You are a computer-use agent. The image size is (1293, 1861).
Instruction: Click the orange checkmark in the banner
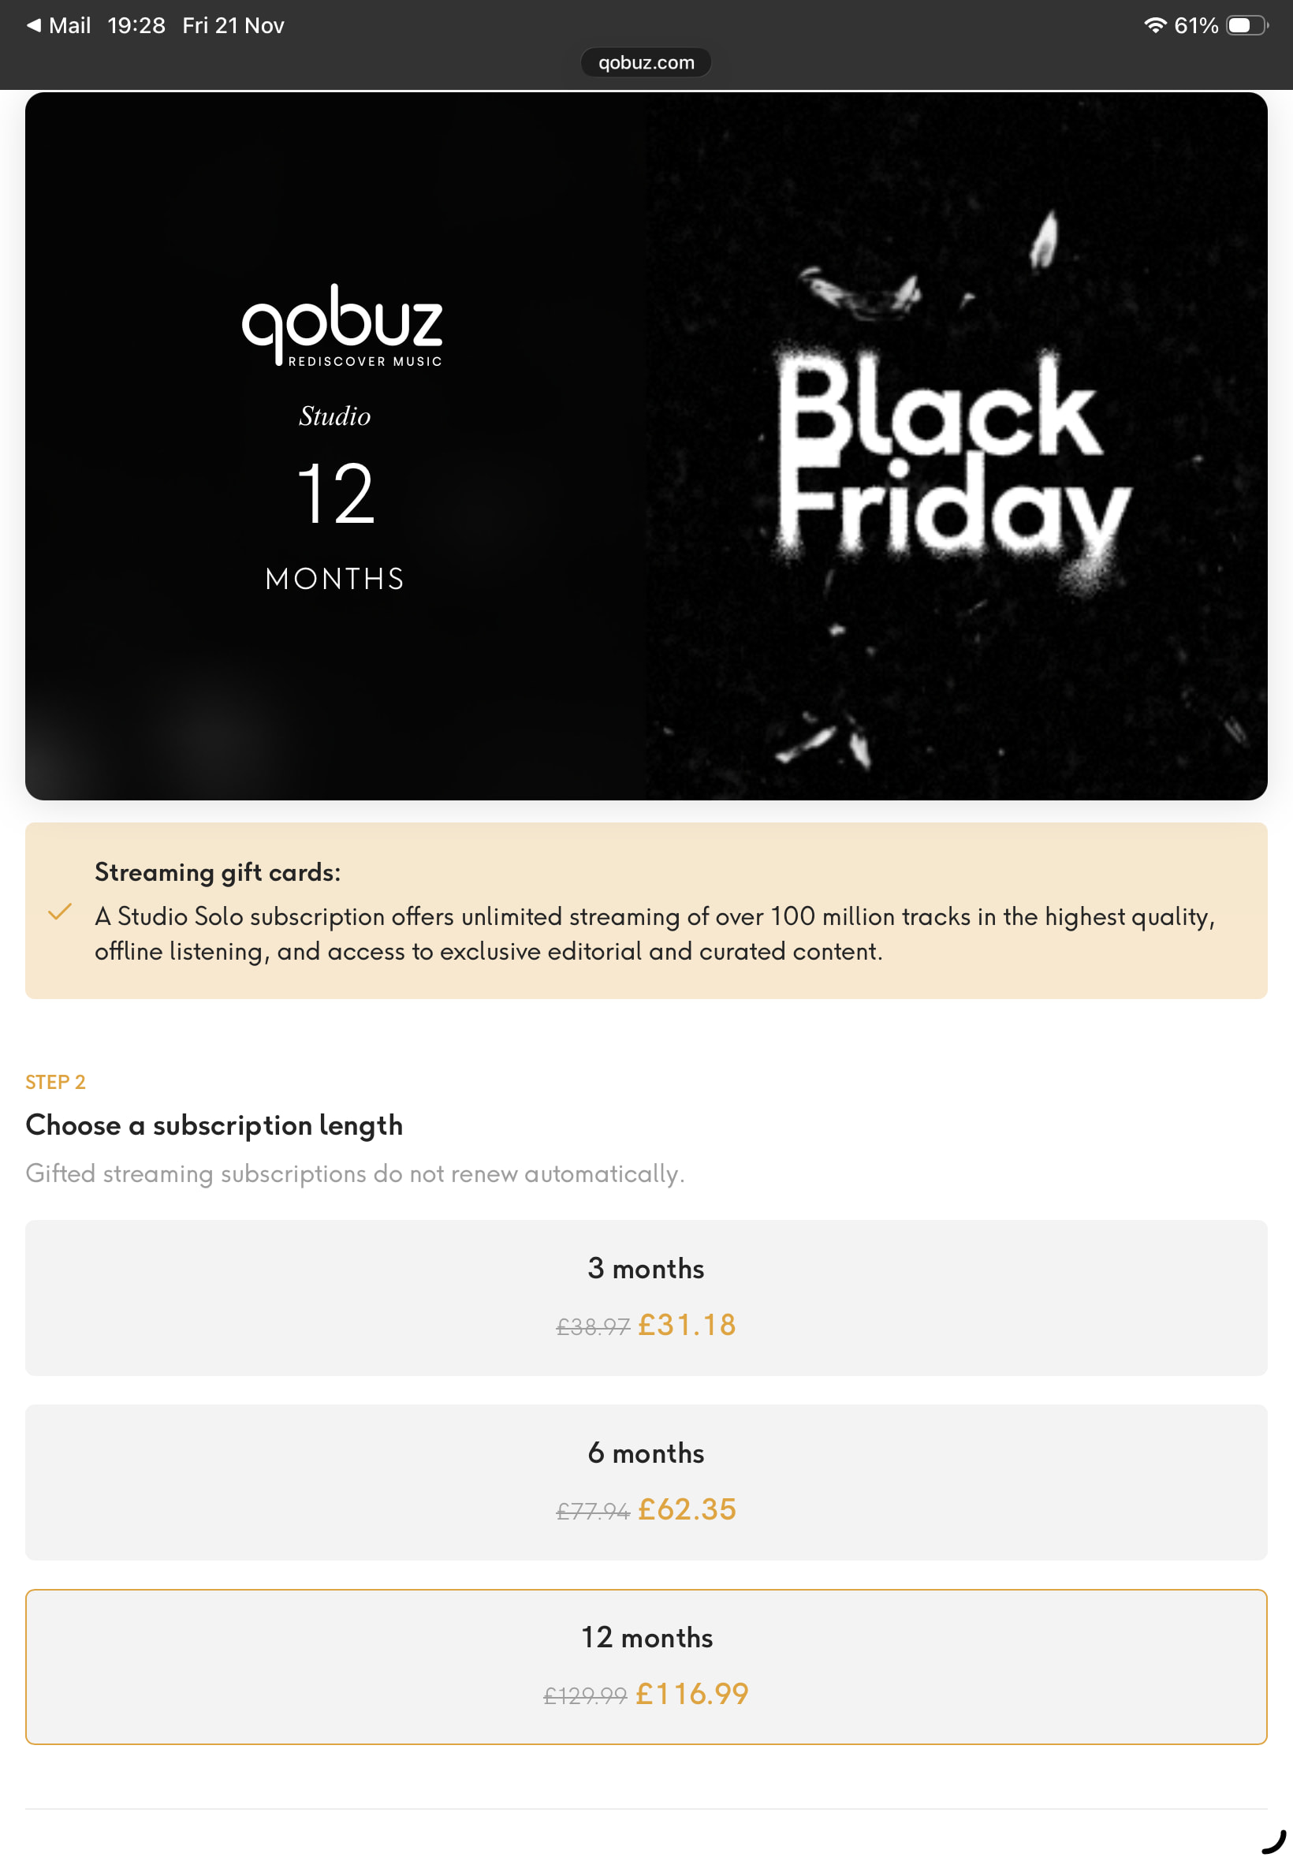click(x=60, y=912)
